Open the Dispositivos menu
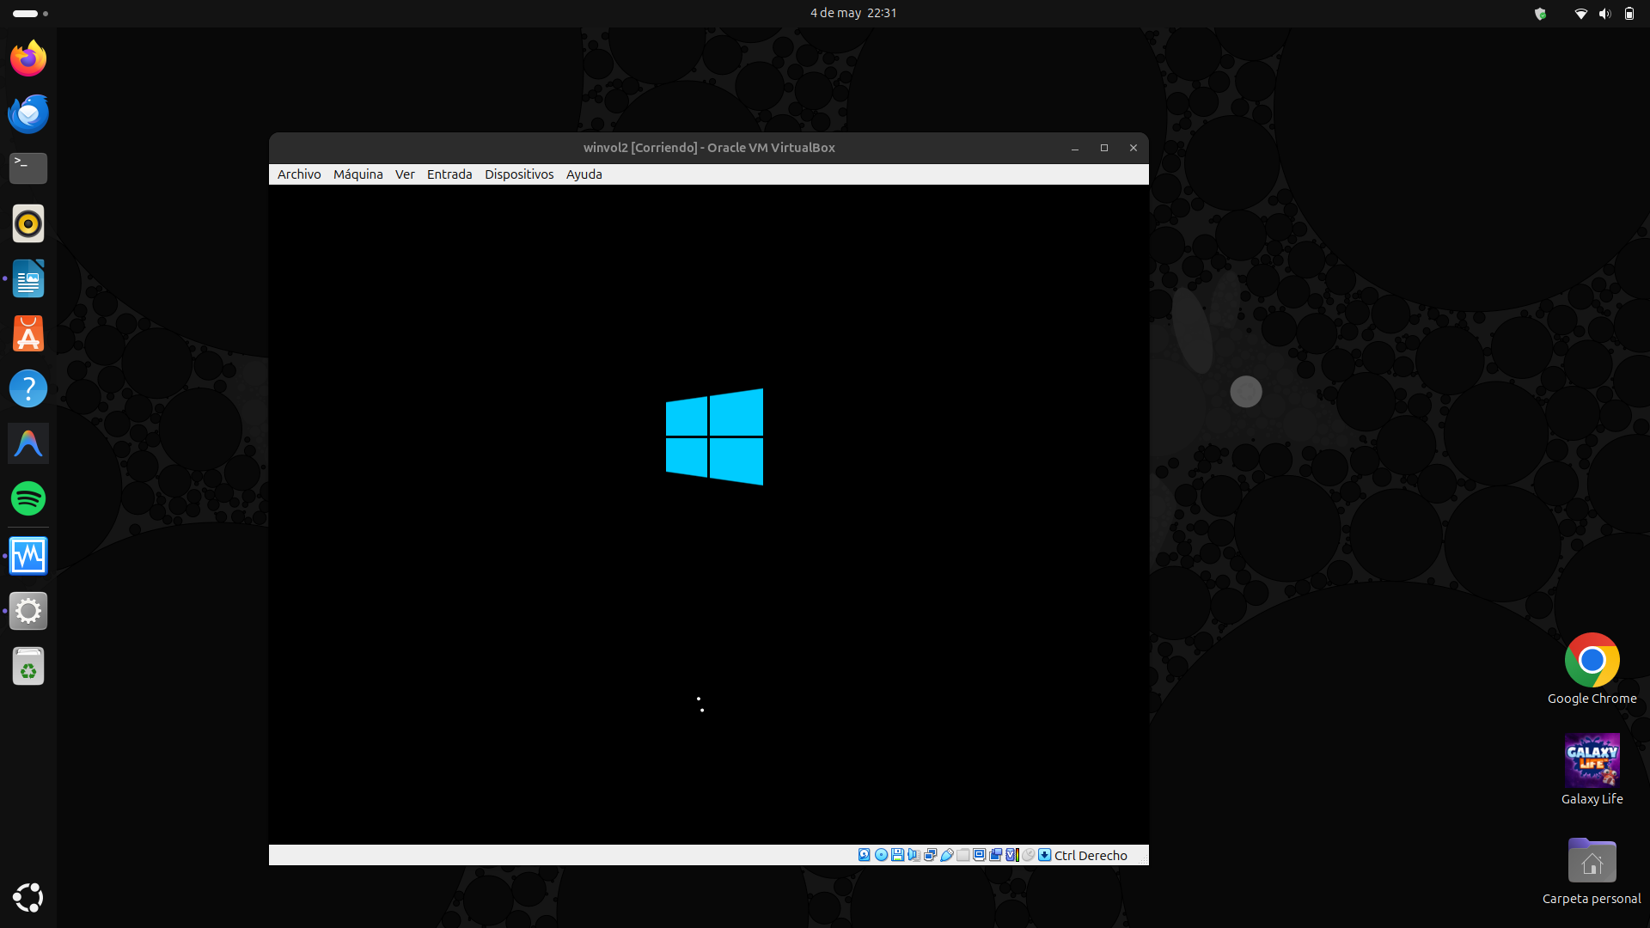This screenshot has height=928, width=1650. point(519,174)
